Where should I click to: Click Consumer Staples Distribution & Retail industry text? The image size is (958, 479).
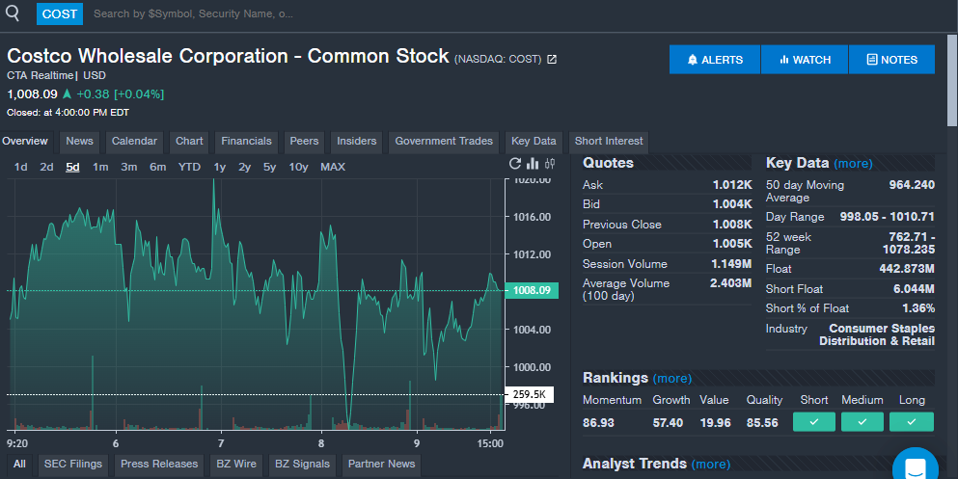[877, 334]
